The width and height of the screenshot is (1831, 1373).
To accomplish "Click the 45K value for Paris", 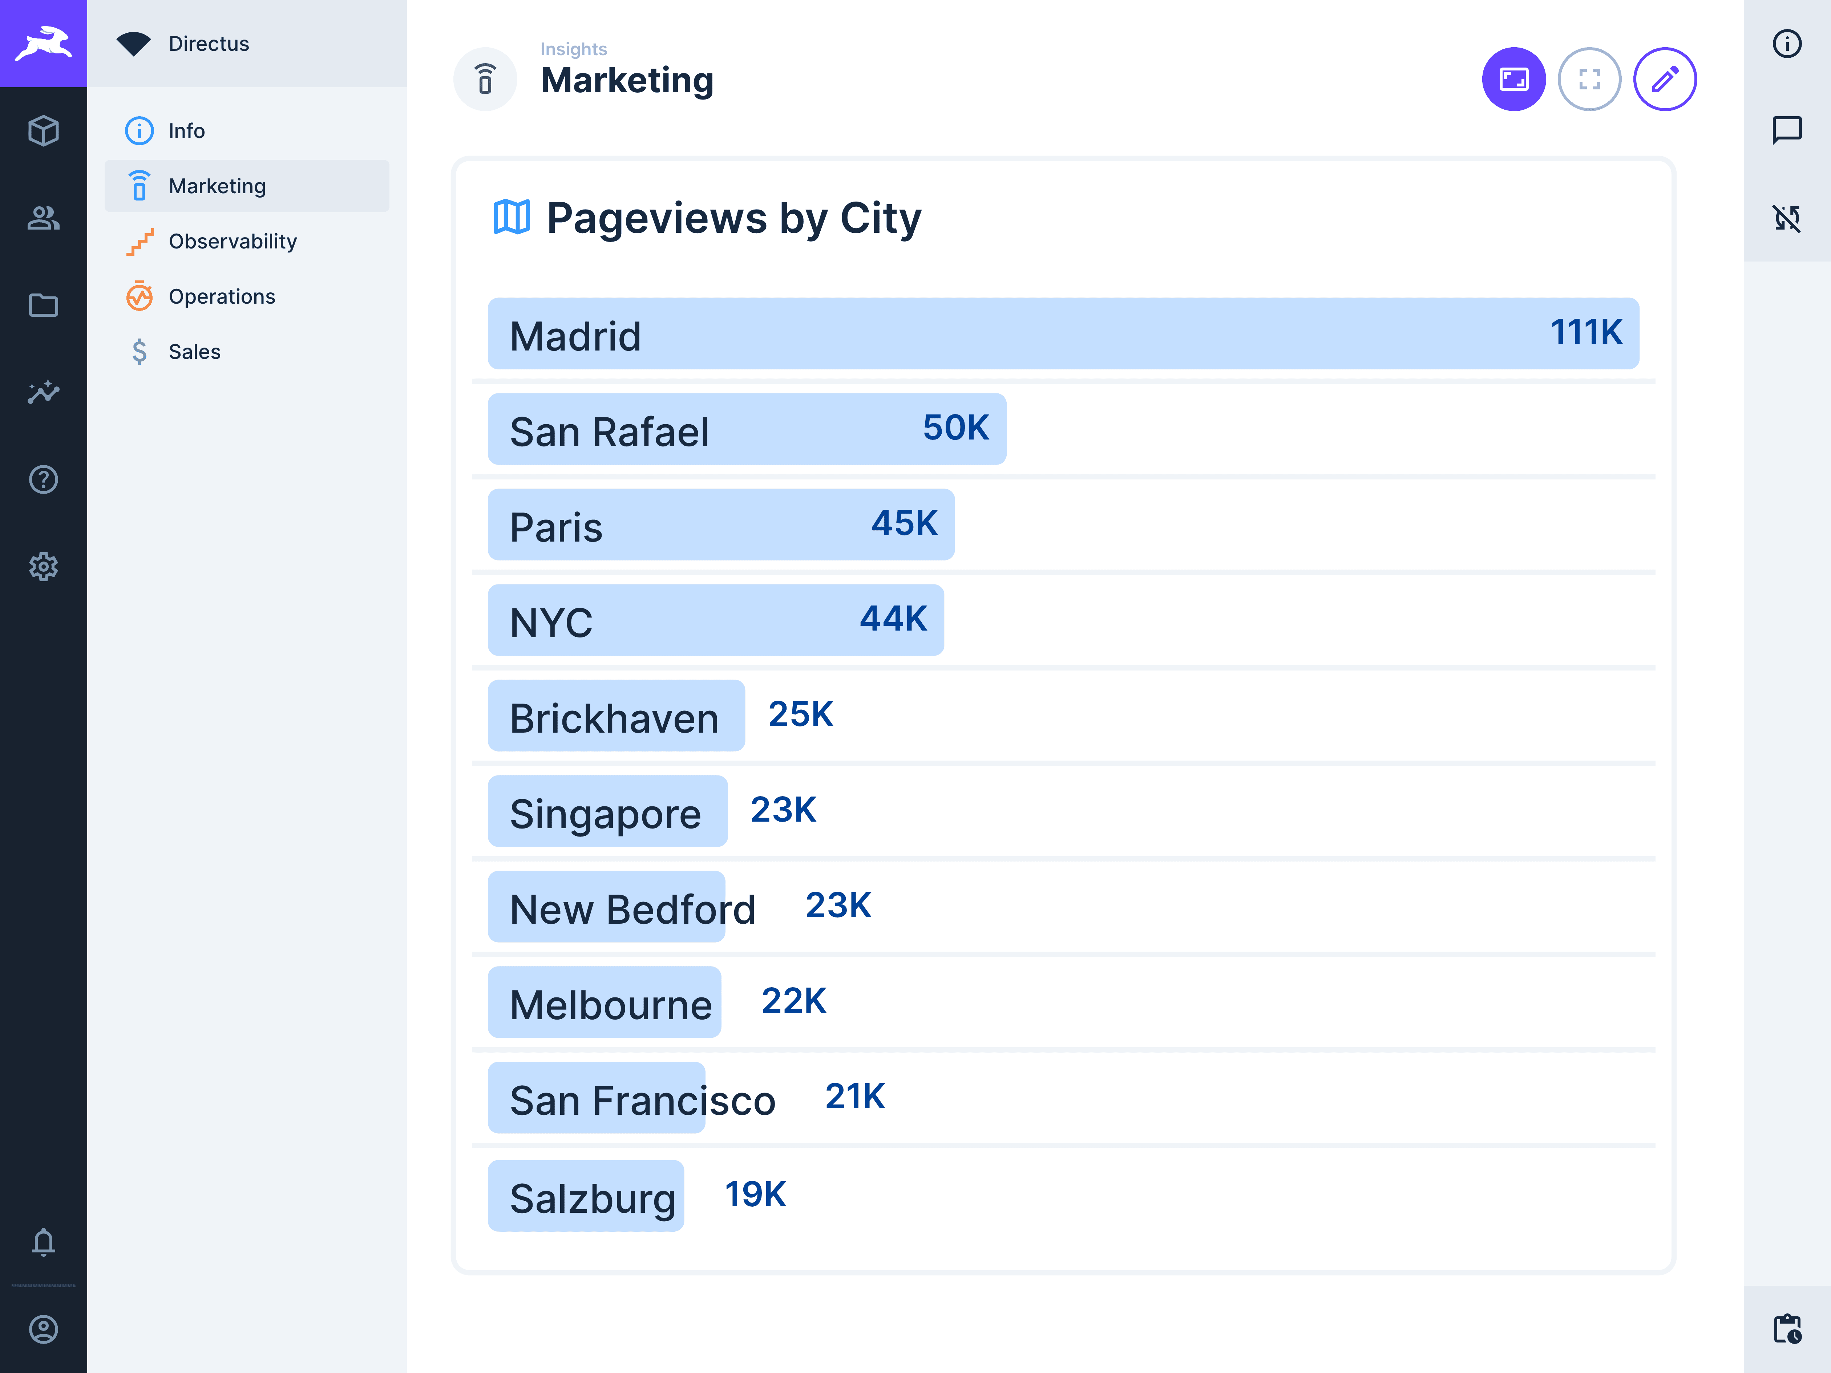I will 904,523.
